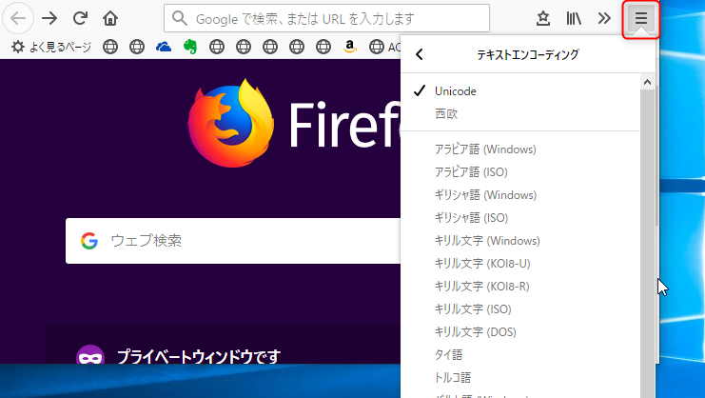The width and height of the screenshot is (705, 398).
Task: Show more tools via double-chevron overflow
Action: click(604, 18)
